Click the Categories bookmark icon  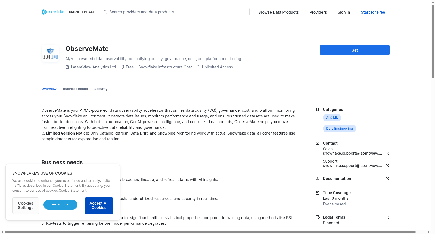pyautogui.click(x=318, y=110)
